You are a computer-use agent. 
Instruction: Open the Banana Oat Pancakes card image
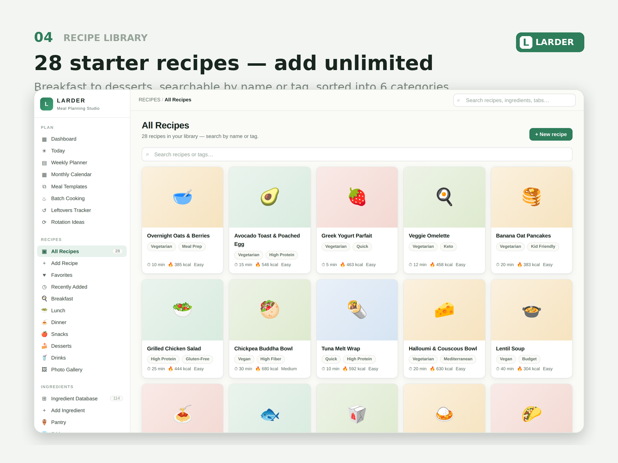(531, 197)
